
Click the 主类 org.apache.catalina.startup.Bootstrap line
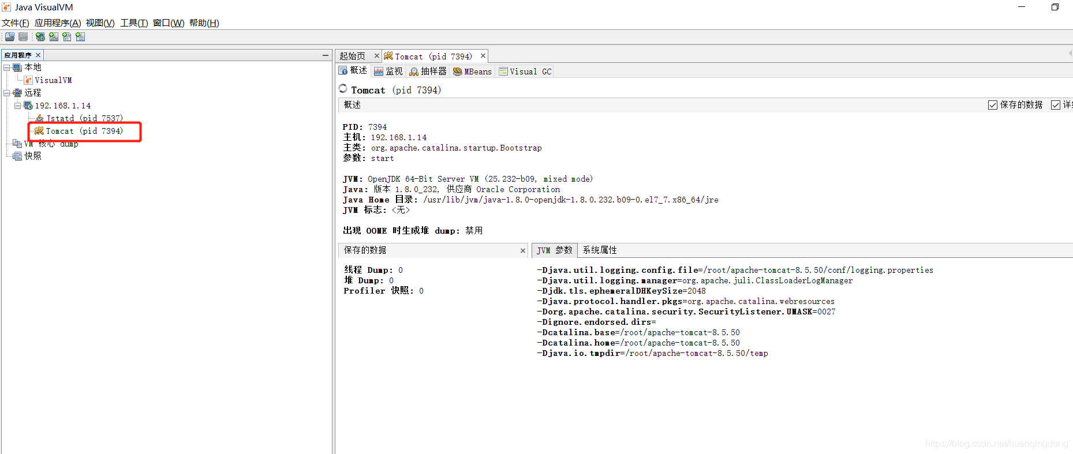point(442,148)
